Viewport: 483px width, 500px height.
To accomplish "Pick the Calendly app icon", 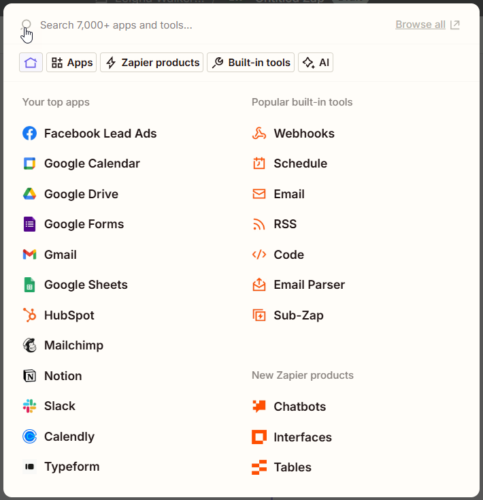I will point(30,436).
